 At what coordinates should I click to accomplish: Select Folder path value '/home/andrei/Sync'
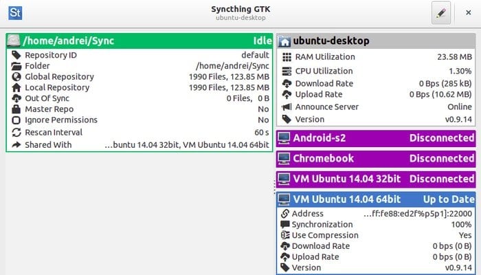[232, 66]
